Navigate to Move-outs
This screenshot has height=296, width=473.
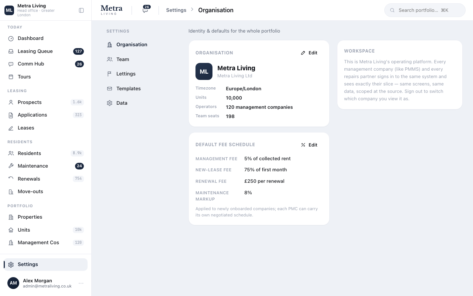click(x=46, y=192)
